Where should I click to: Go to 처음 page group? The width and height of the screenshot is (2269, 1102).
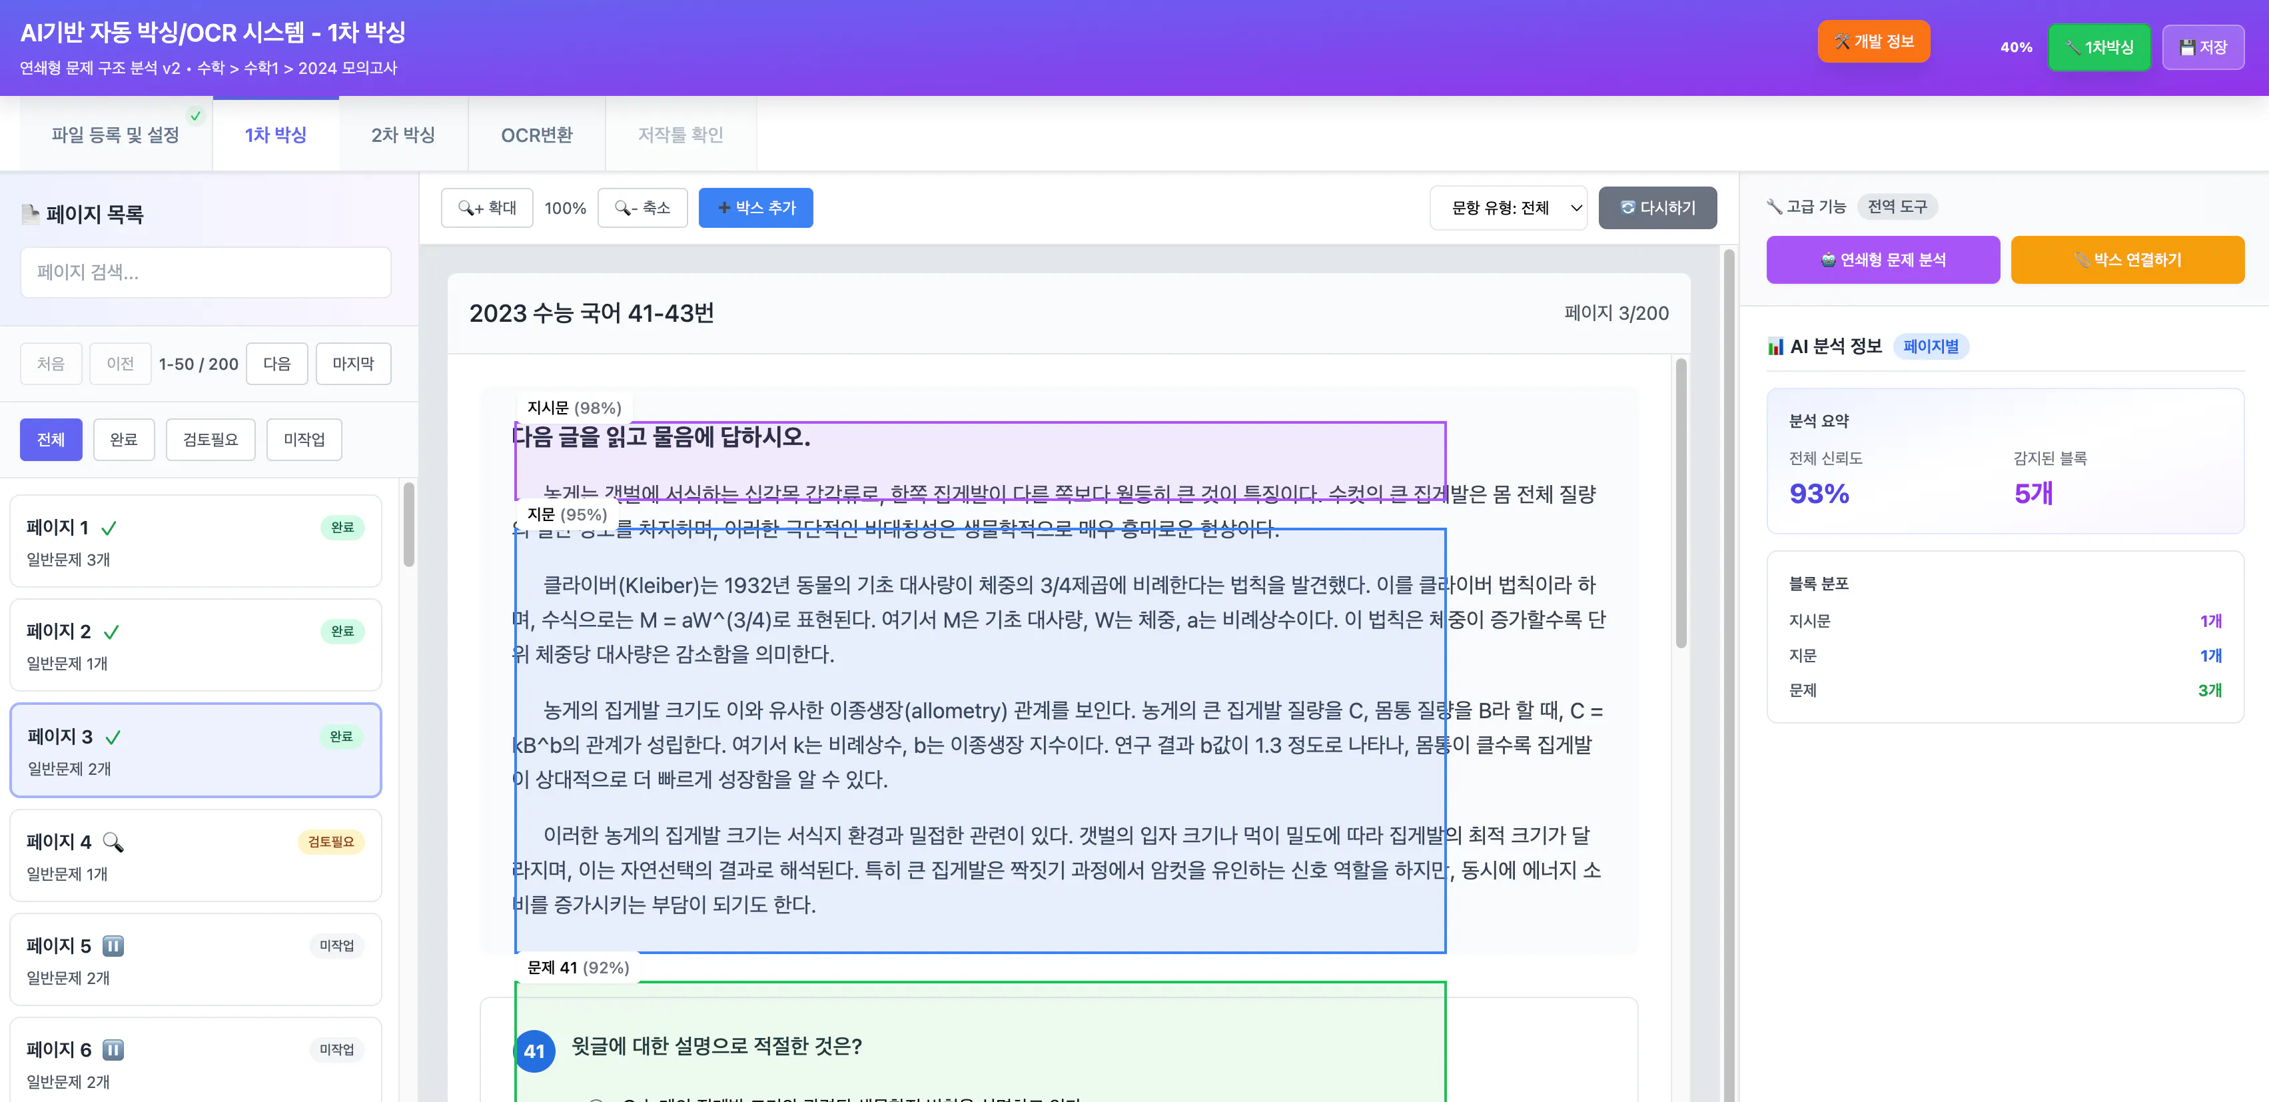(51, 364)
